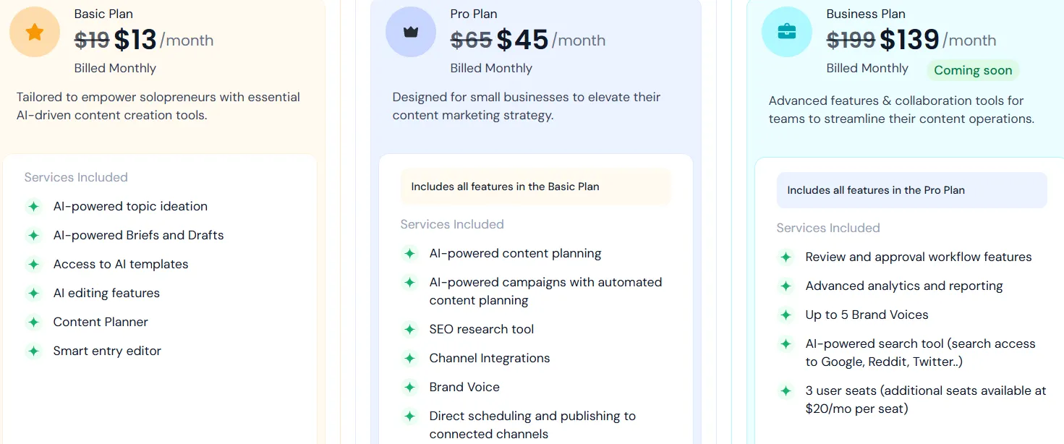Click the $45 Pro Plan price
This screenshot has width=1064, height=444.
pyautogui.click(x=522, y=40)
